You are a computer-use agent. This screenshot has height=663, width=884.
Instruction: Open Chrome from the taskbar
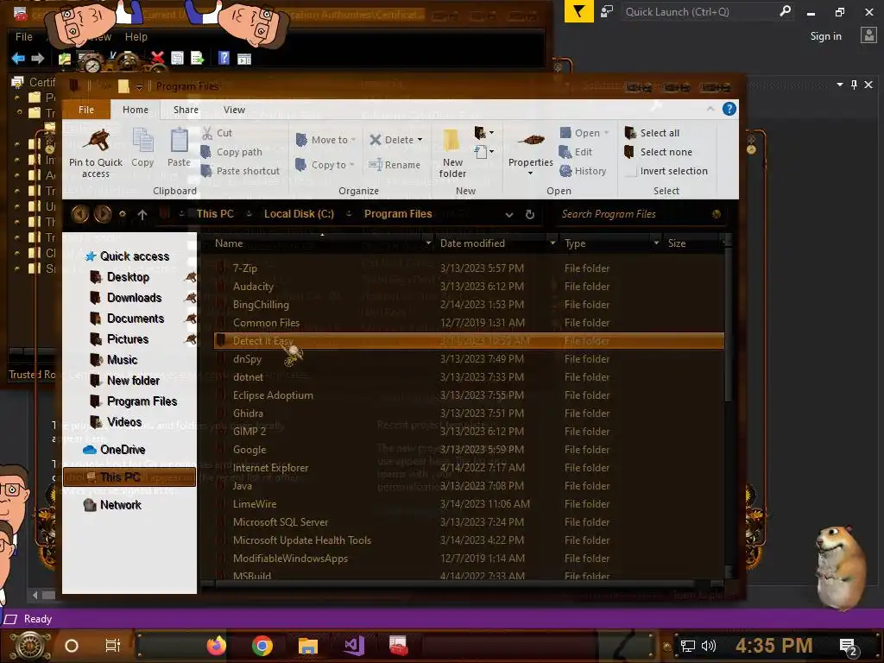pyautogui.click(x=262, y=646)
